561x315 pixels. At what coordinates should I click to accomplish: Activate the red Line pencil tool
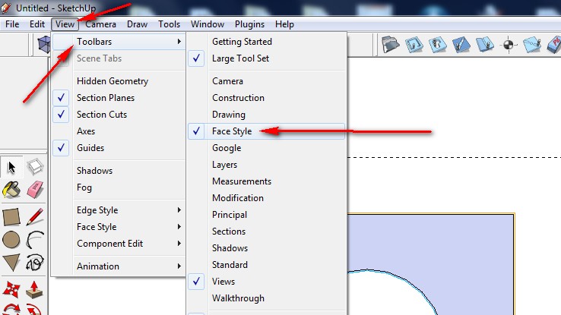(x=35, y=217)
